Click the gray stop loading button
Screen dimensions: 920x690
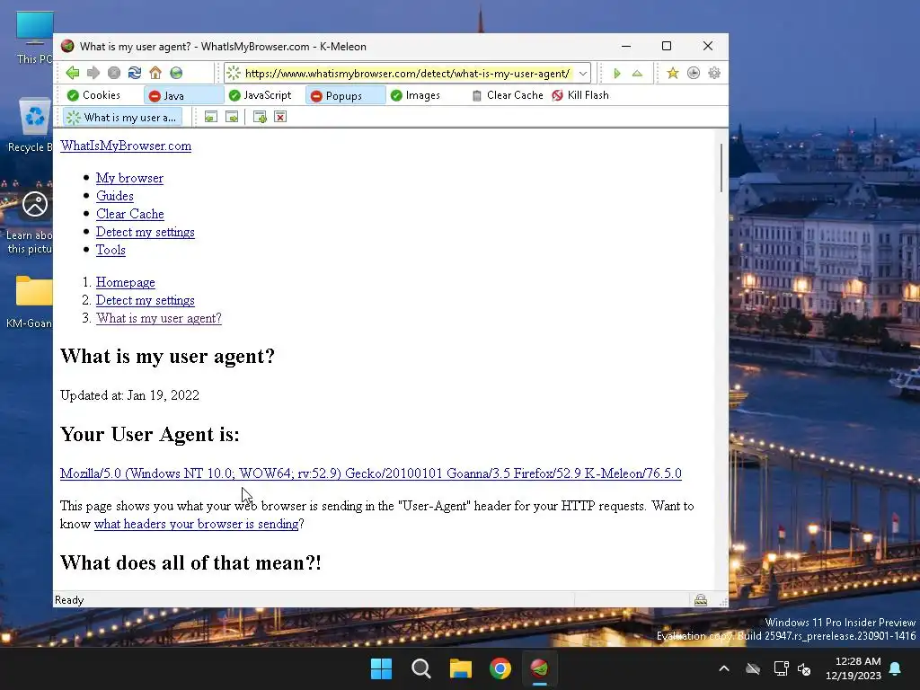(x=114, y=73)
